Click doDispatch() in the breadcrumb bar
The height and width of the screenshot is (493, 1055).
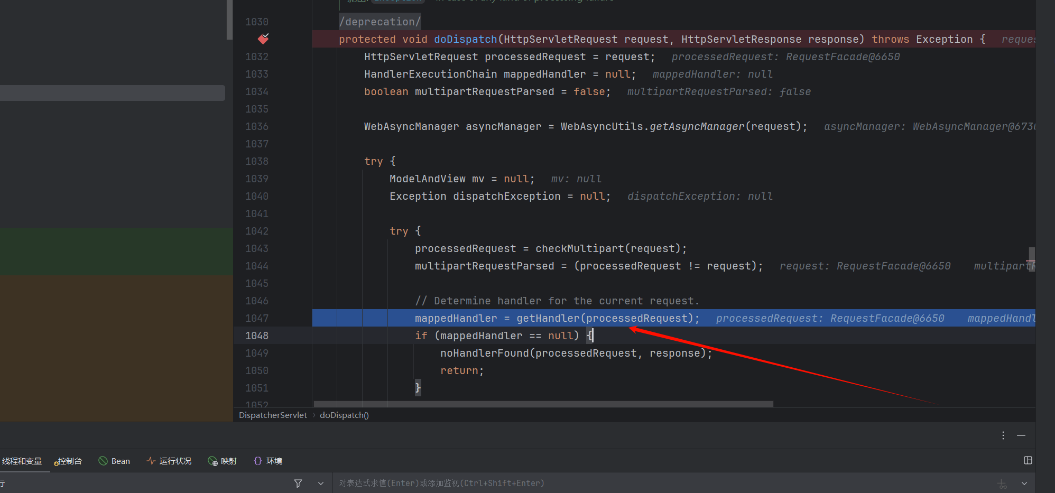344,415
